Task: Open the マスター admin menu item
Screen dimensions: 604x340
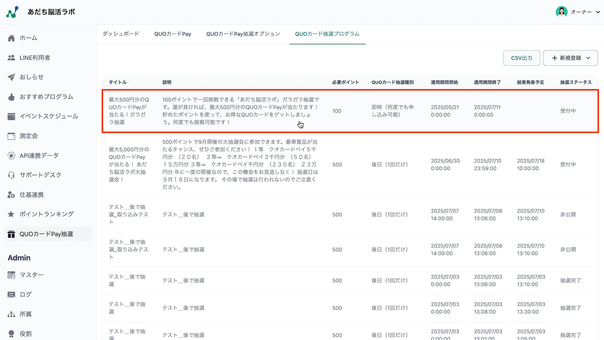Action: click(31, 275)
